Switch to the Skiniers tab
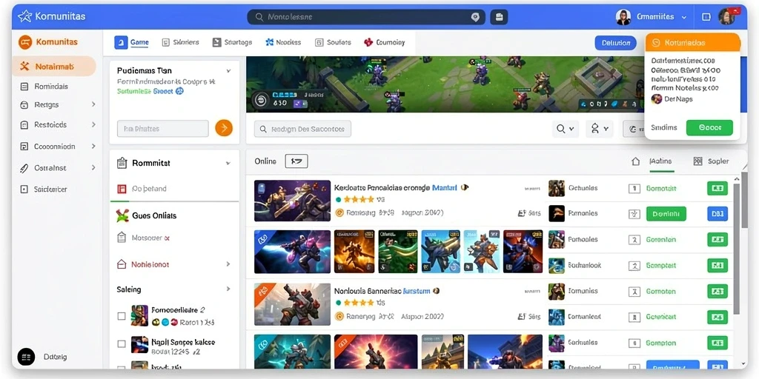 (180, 42)
